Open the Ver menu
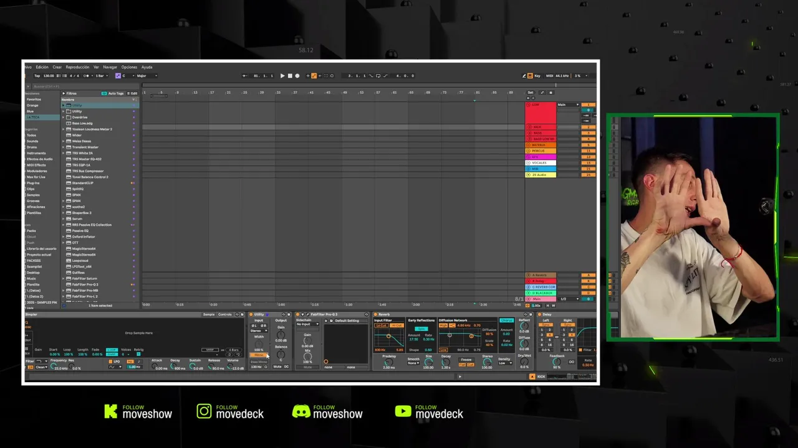Viewport: 798px width, 448px height. [96, 67]
